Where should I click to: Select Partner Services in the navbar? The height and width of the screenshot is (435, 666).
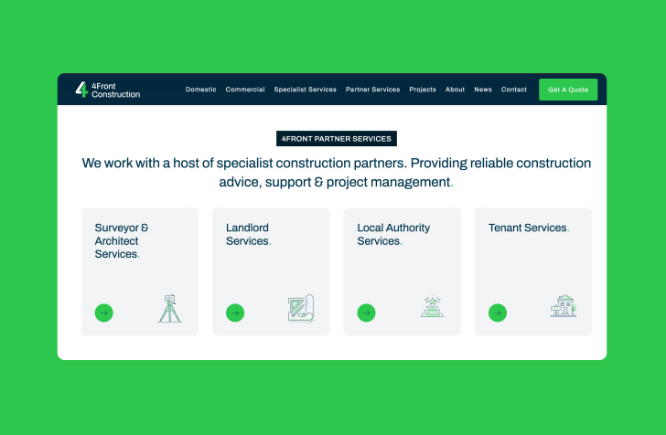(x=372, y=90)
